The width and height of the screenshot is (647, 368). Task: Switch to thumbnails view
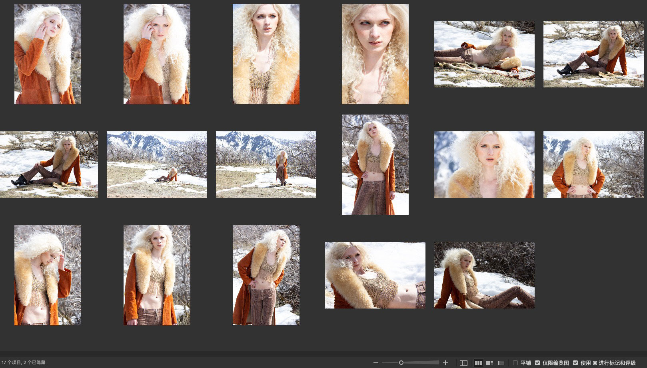[478, 363]
